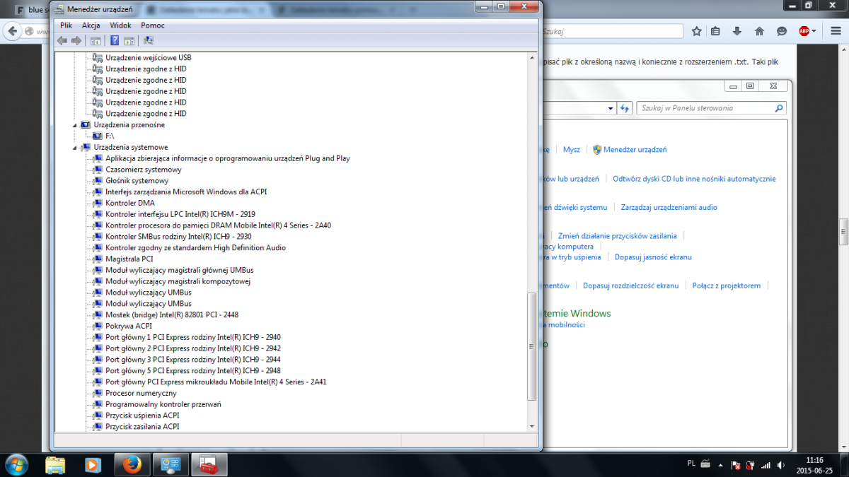
Task: Switch to Firefox on the taskbar
Action: click(x=132, y=464)
